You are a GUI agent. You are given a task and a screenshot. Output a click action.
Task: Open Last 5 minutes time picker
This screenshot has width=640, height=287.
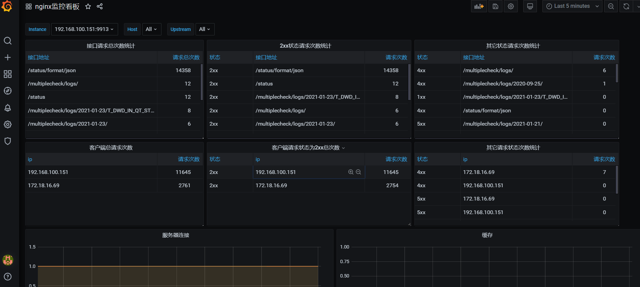[572, 6]
